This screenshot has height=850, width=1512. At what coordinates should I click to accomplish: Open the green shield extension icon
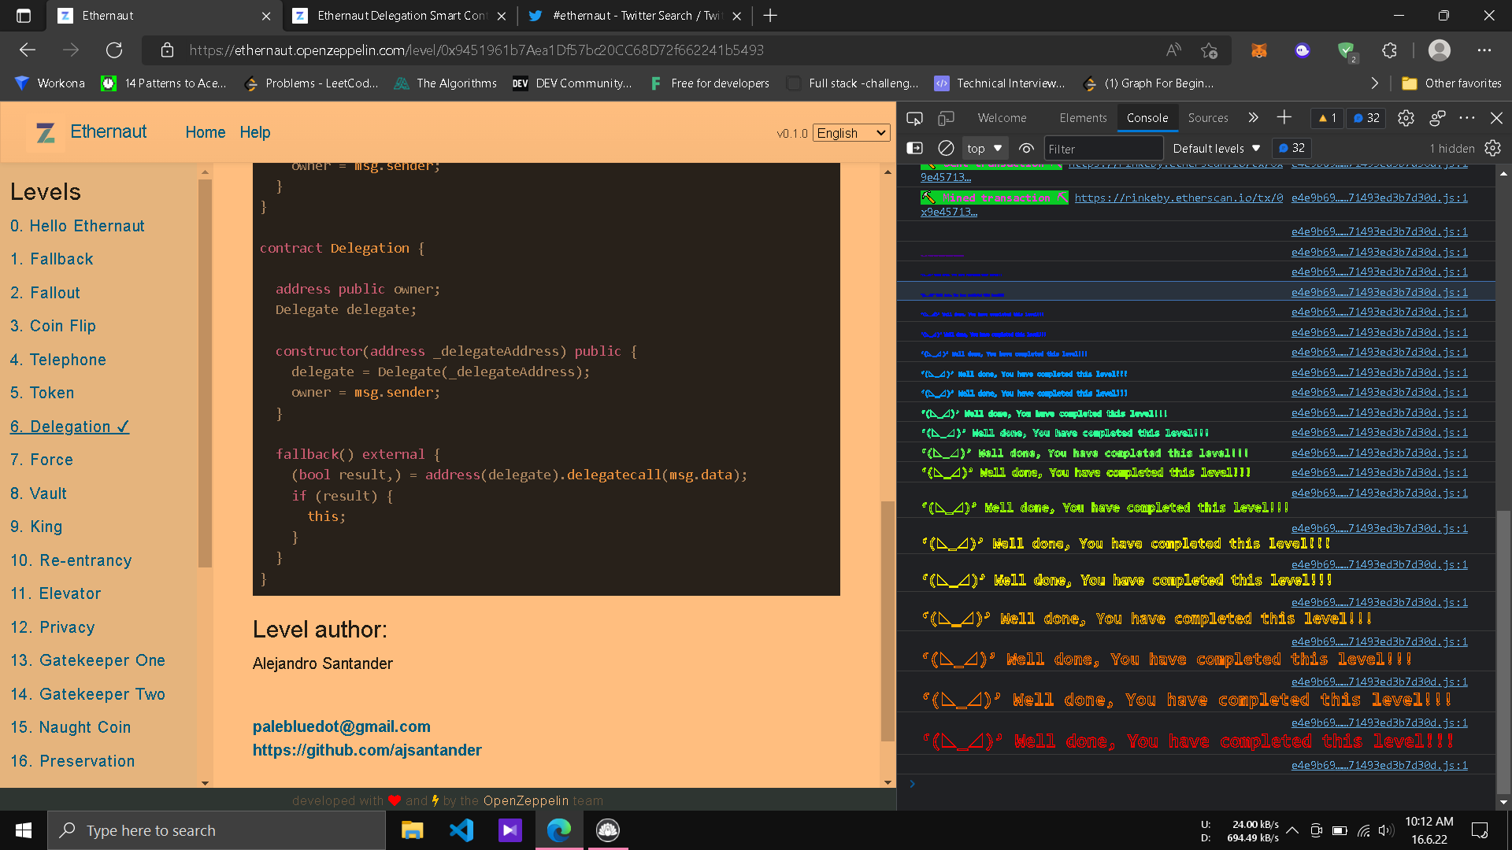[x=1347, y=51]
